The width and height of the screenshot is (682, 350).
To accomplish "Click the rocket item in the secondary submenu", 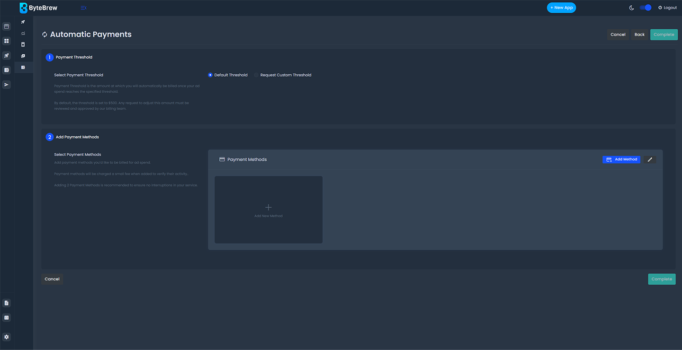I will [x=23, y=22].
